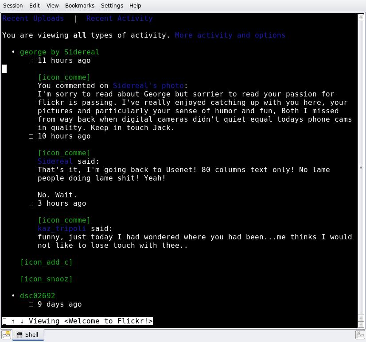Open the george by Sidereal photo entry
The width and height of the screenshot is (366, 342).
pyautogui.click(x=59, y=52)
